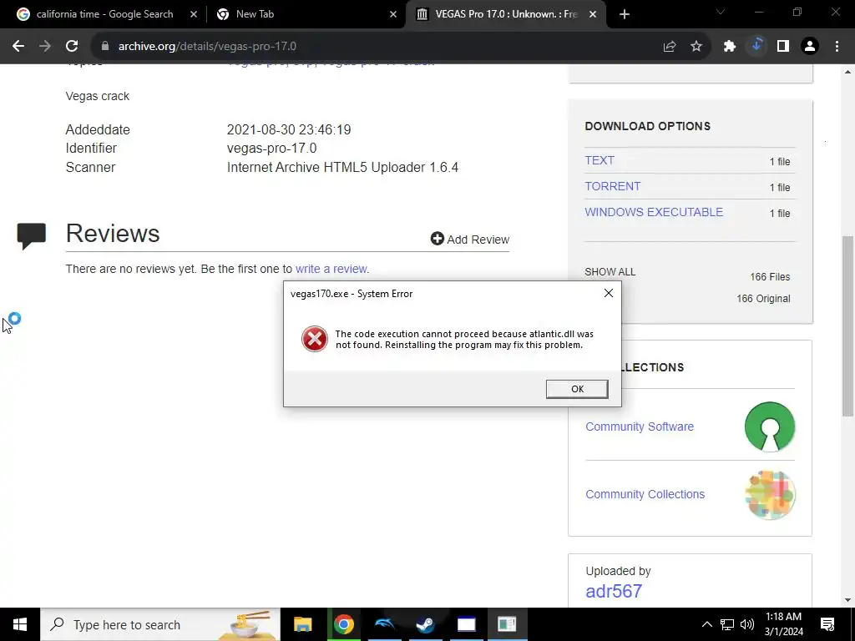Open the Chrome profile avatar
855x641 pixels.
(x=810, y=47)
